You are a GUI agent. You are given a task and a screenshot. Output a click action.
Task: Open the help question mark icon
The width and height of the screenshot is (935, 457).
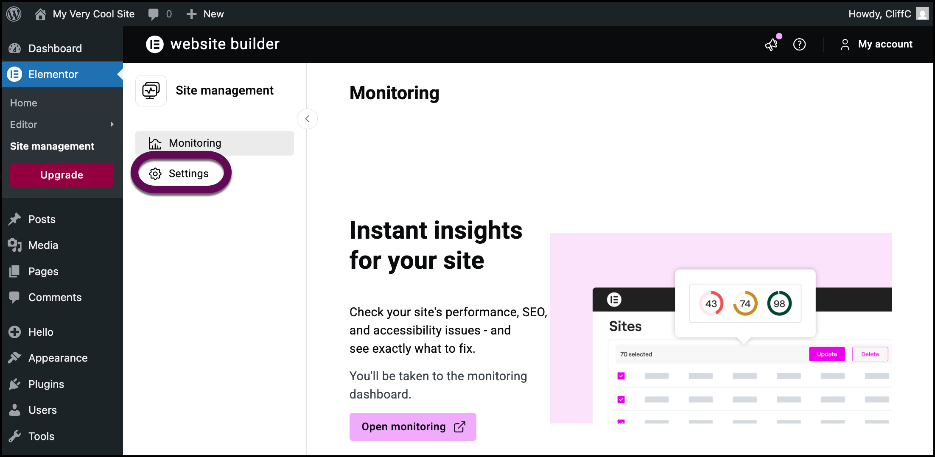click(x=799, y=45)
